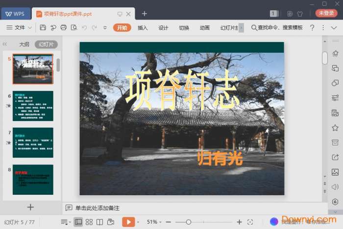Switch to normal view in status bar

[x=78, y=222]
